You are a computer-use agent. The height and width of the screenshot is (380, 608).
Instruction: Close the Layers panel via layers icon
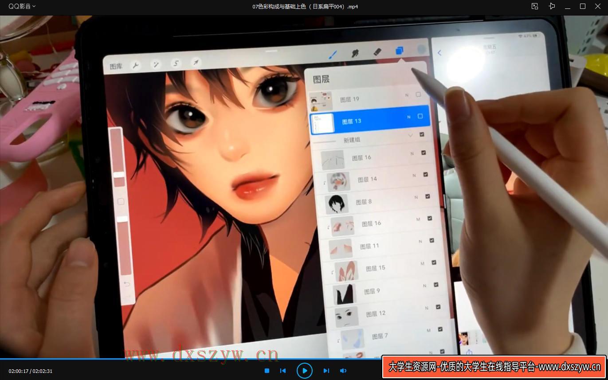pyautogui.click(x=400, y=51)
